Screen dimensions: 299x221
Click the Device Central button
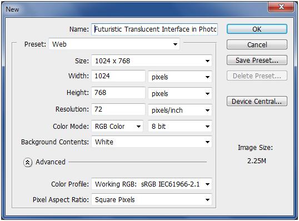[257, 101]
